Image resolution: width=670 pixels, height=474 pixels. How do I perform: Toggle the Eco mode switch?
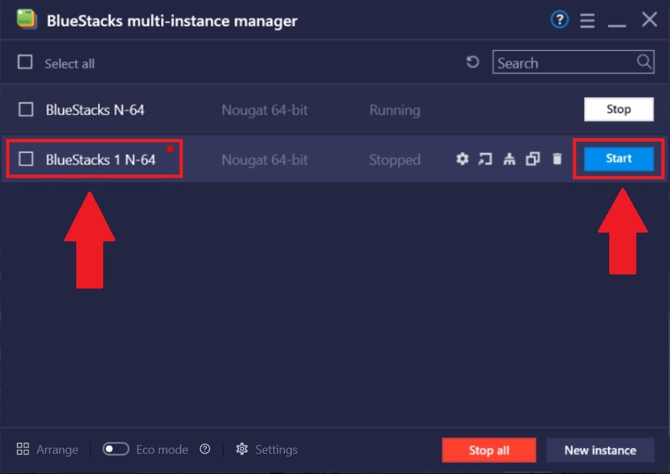tap(115, 449)
